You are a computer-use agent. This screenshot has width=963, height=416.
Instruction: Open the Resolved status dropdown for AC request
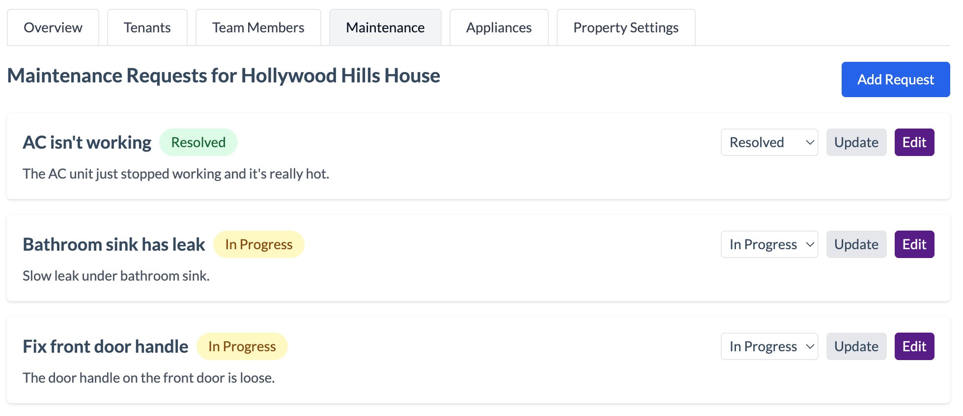point(769,142)
